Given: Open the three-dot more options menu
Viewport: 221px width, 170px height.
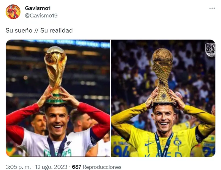Looking at the screenshot, I should click(x=212, y=8).
